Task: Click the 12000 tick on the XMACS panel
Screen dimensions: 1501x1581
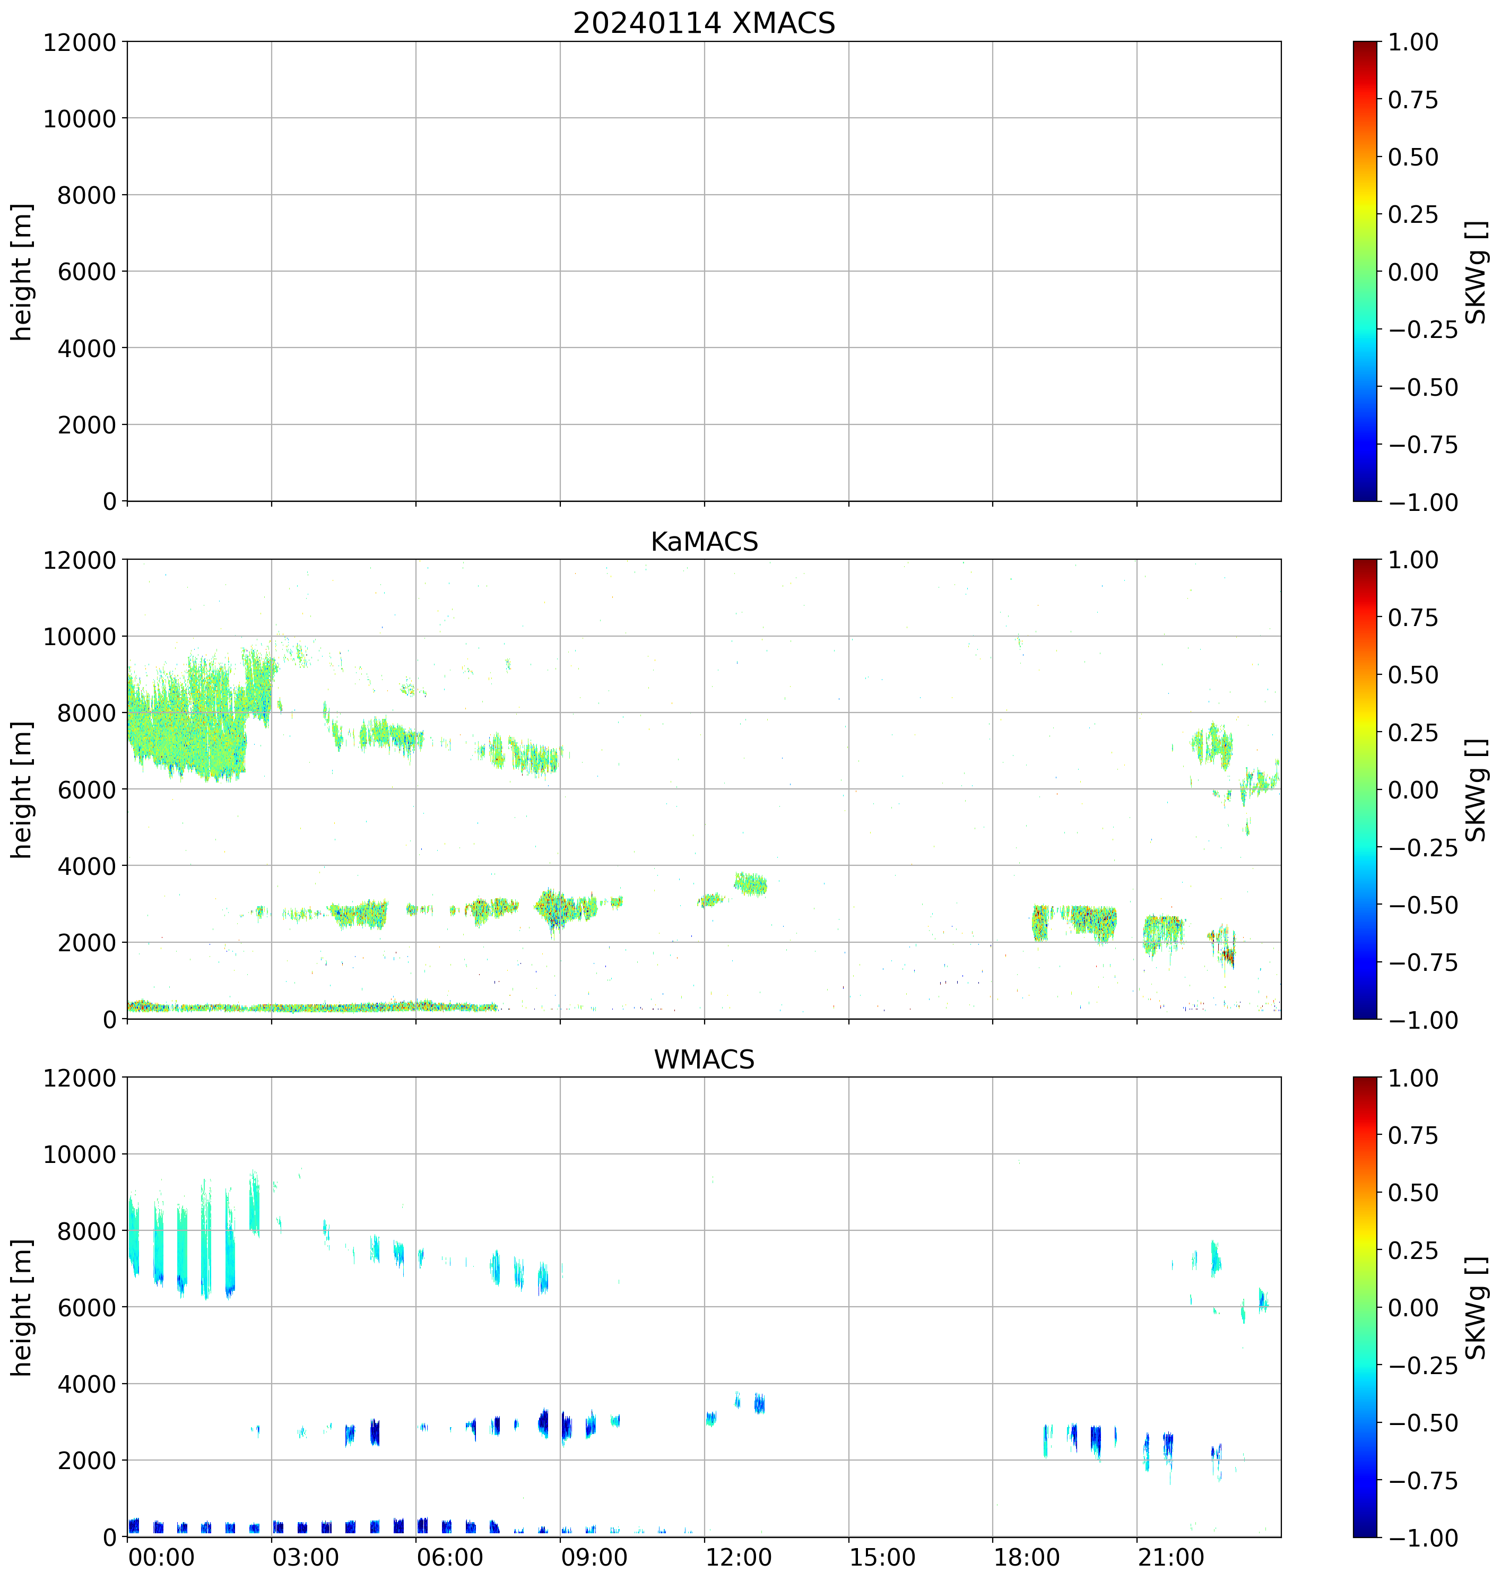Action: (x=79, y=42)
